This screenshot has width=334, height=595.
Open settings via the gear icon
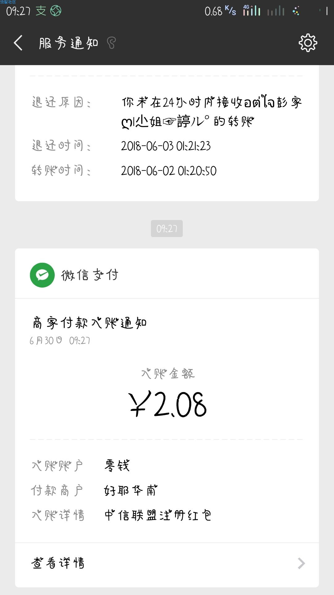pos(308,43)
